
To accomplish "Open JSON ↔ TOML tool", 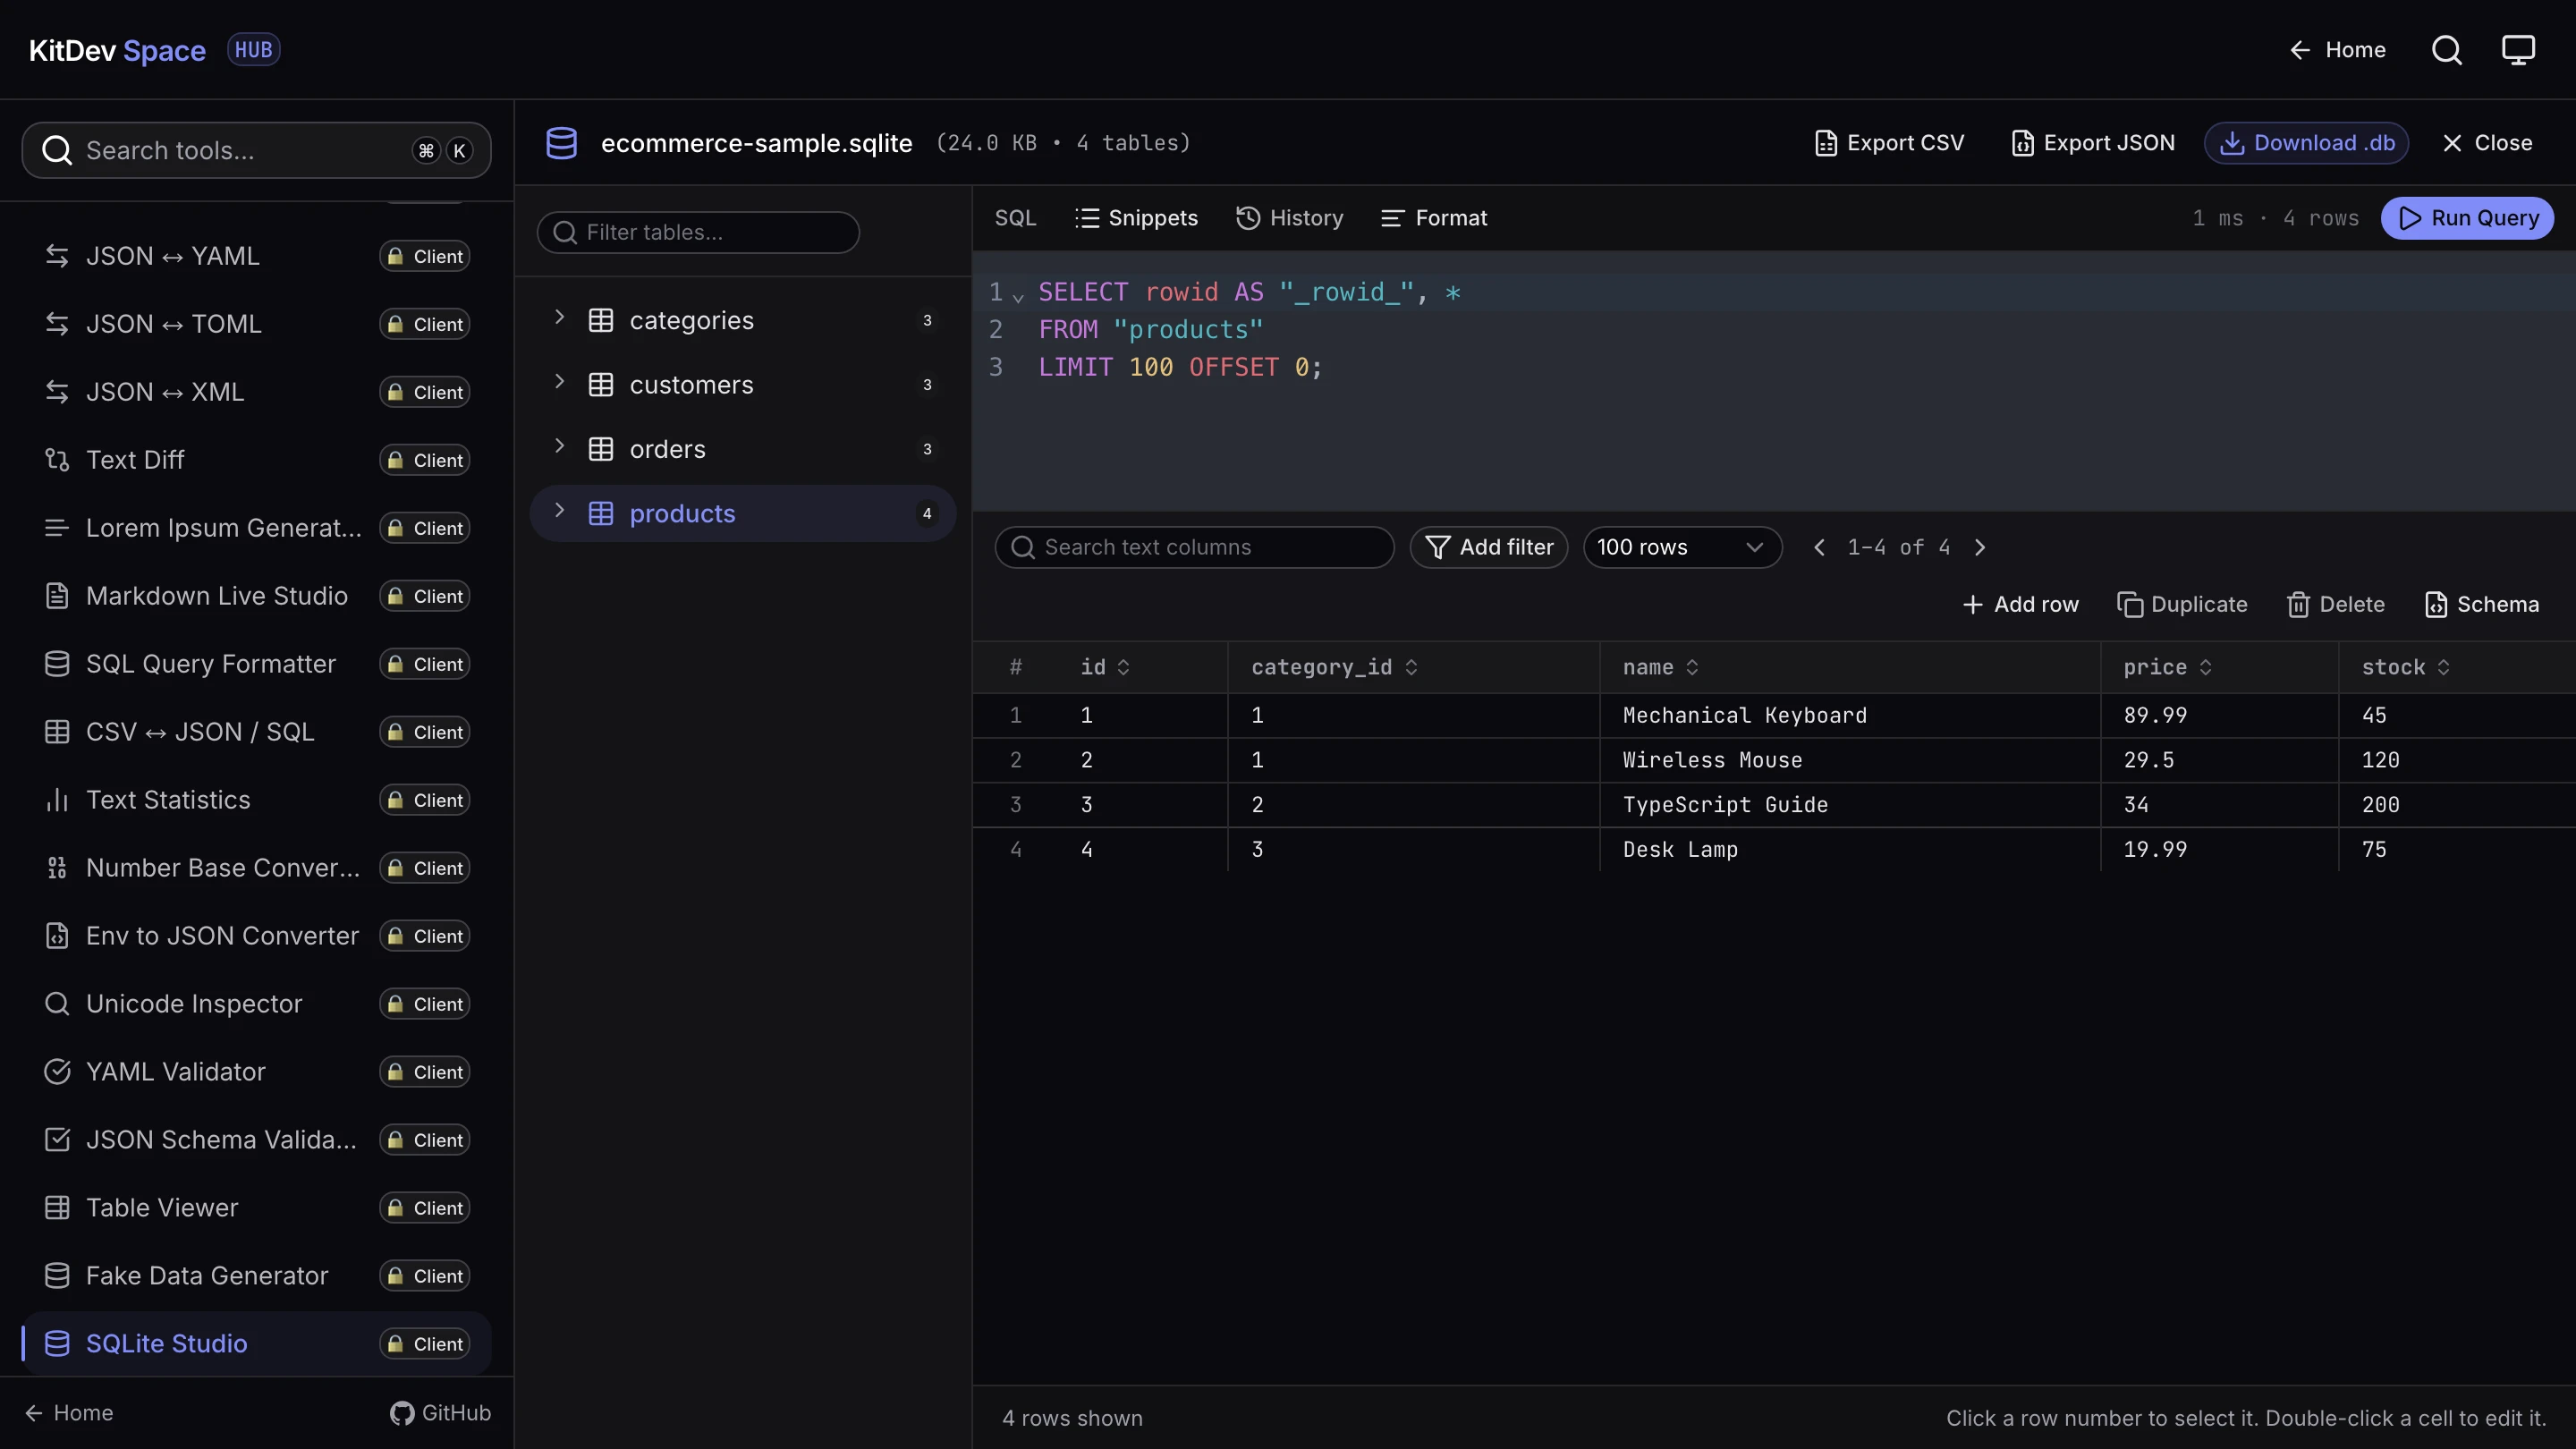I will [x=257, y=324].
